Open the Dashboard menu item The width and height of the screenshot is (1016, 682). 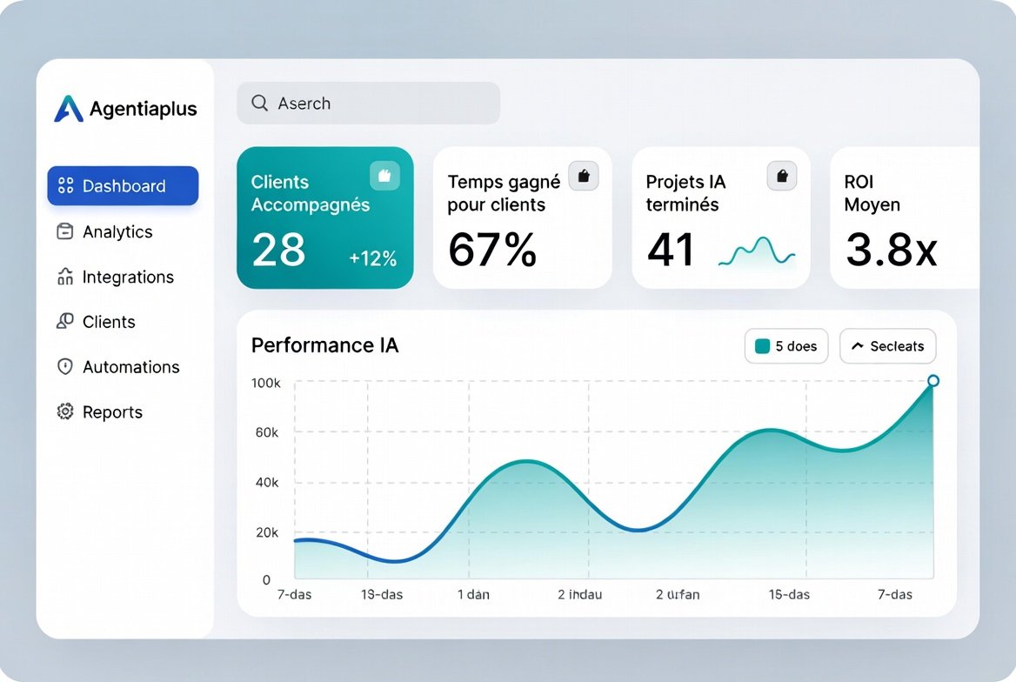(x=124, y=186)
